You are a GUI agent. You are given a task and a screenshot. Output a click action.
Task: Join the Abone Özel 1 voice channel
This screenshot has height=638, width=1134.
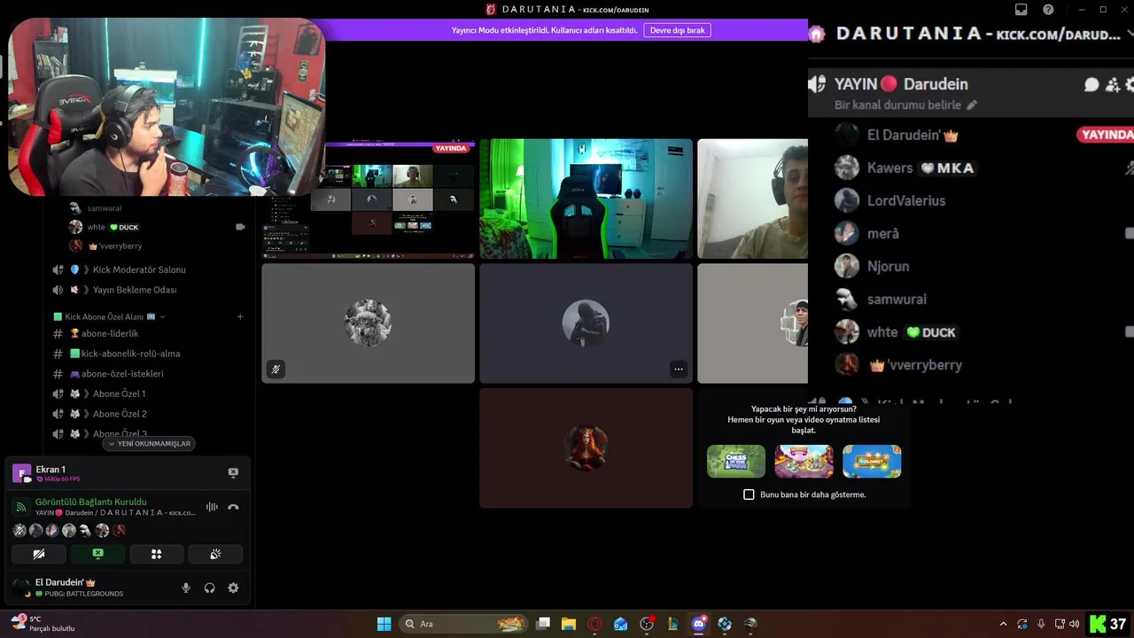(119, 393)
